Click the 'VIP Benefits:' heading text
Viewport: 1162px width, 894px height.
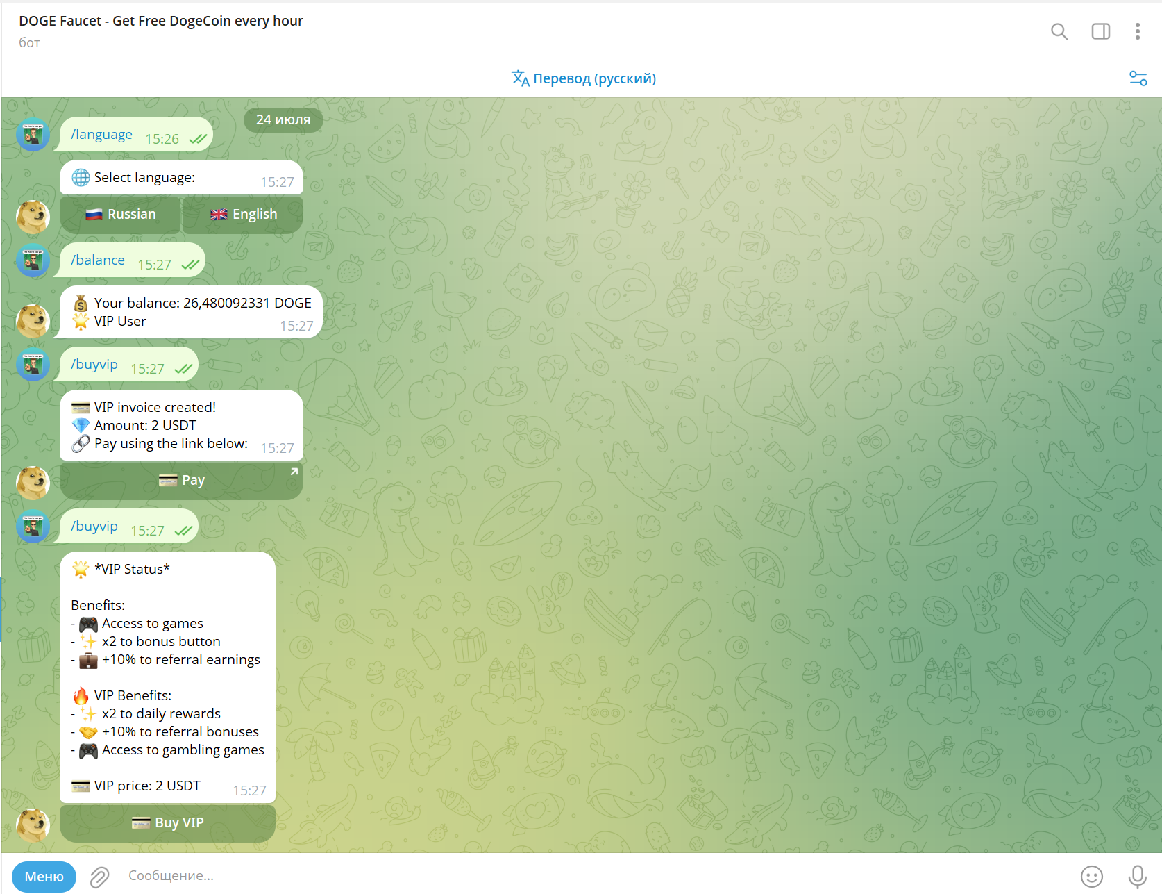coord(133,695)
